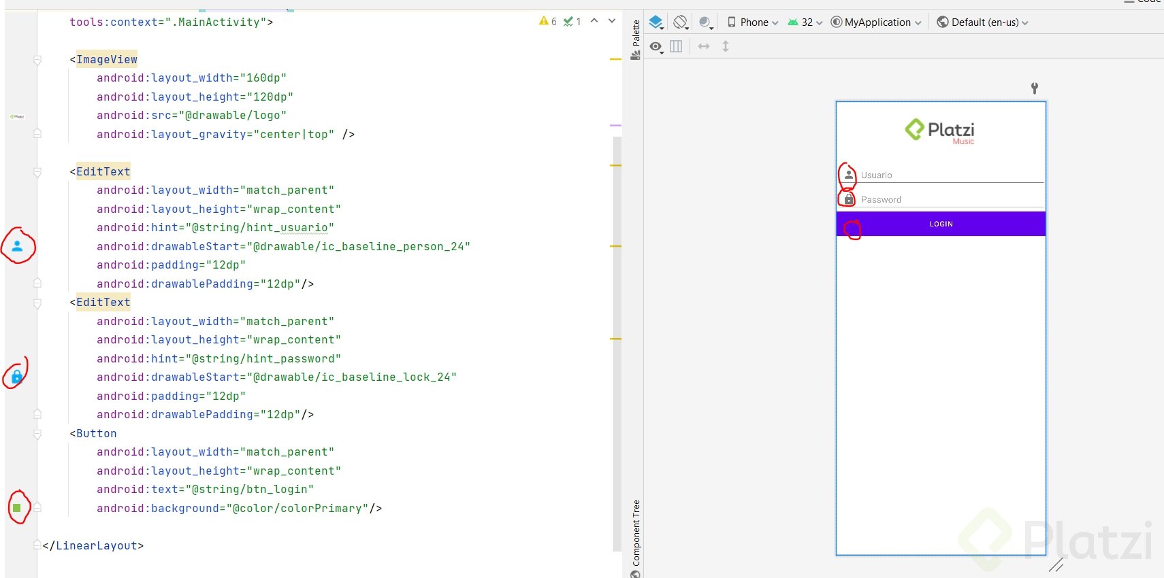This screenshot has height=578, width=1164.
Task: Click the vertical expand arrows icon
Action: pos(726,46)
